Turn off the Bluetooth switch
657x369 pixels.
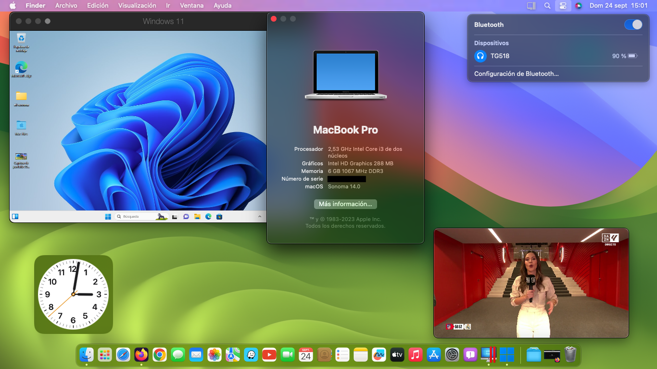coord(633,25)
